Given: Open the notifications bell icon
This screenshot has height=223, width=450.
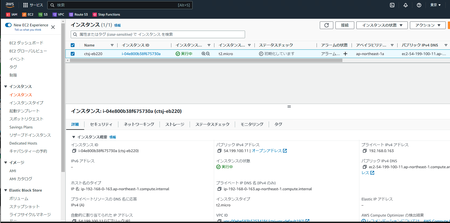Looking at the screenshot, I should point(406,5).
